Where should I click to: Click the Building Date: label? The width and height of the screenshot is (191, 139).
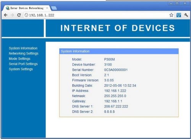[83, 86]
